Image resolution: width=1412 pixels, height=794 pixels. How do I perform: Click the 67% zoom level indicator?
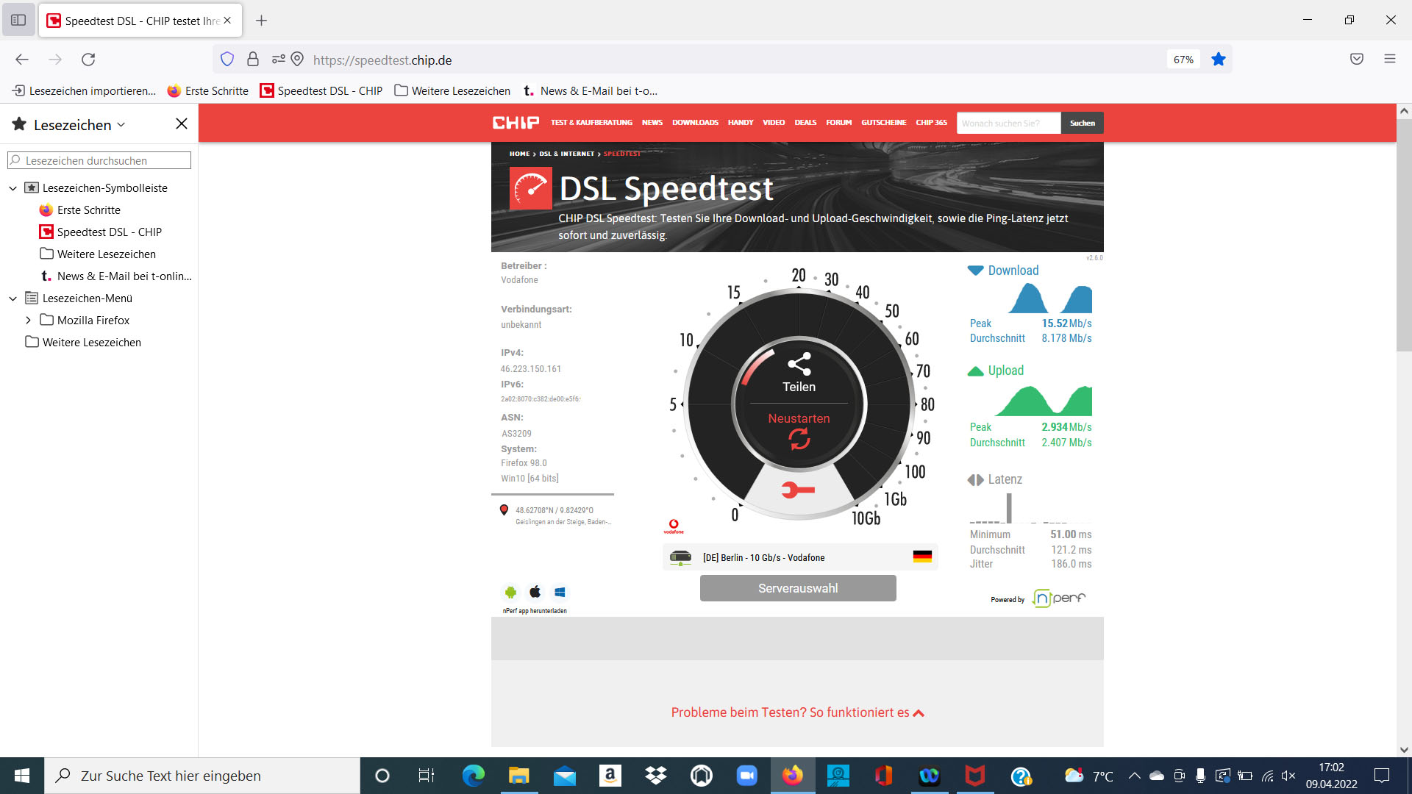click(1183, 60)
